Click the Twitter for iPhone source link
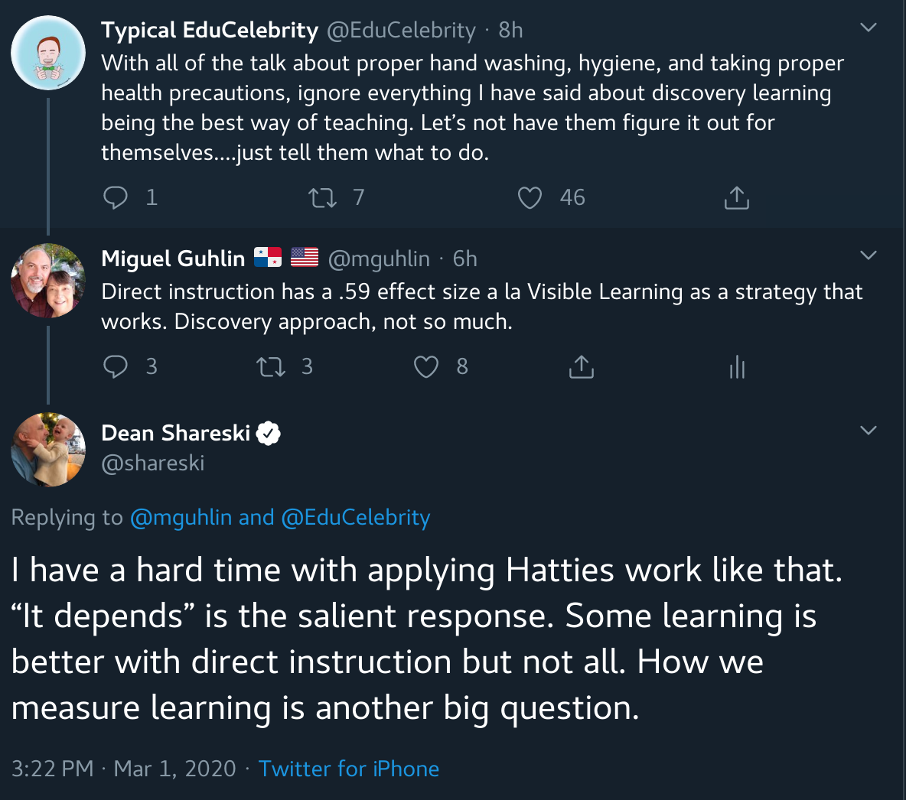 (x=349, y=769)
